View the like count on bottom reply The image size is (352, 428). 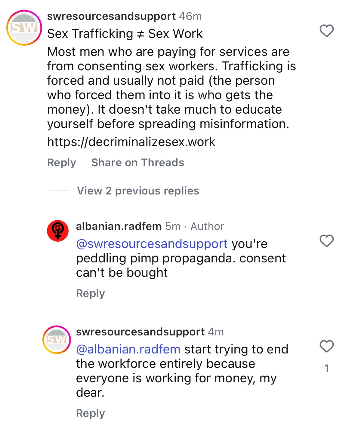click(326, 368)
